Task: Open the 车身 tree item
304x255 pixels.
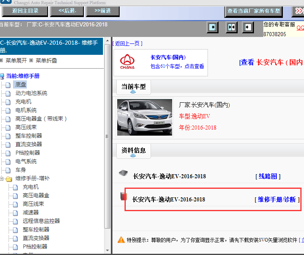Action: tap(20, 170)
